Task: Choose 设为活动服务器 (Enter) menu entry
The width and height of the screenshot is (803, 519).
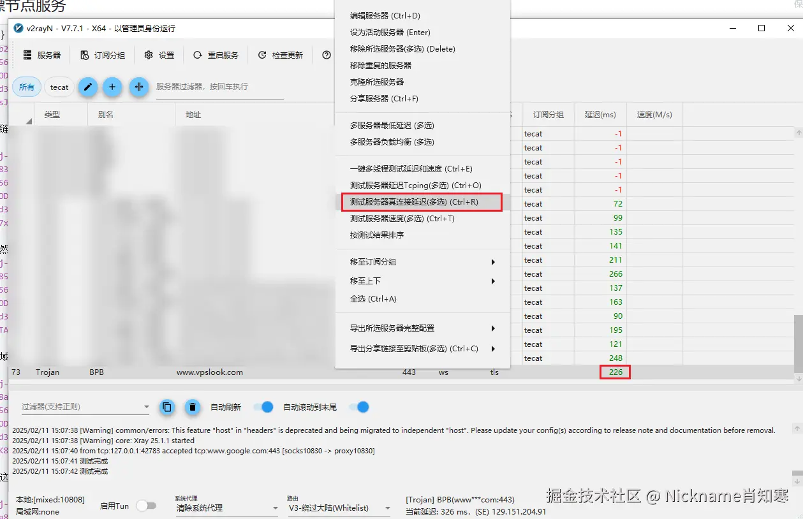Action: [x=422, y=33]
